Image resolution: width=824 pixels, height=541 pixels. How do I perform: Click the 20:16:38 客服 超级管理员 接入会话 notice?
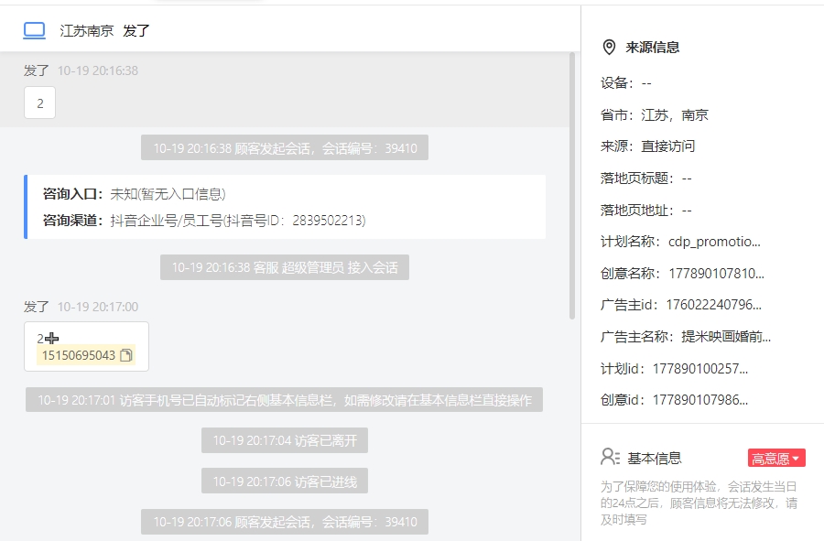(x=285, y=267)
